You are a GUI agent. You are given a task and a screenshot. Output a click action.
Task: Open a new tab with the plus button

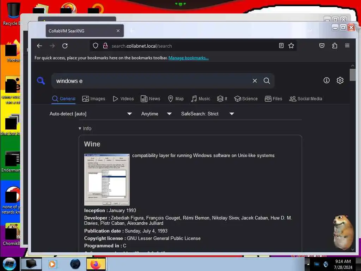pyautogui.click(x=131, y=31)
